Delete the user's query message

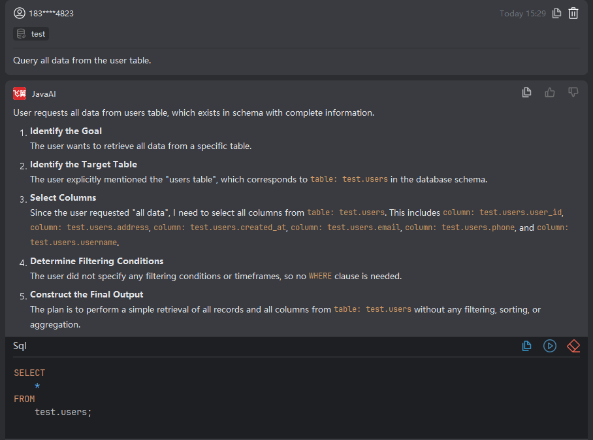click(x=573, y=13)
